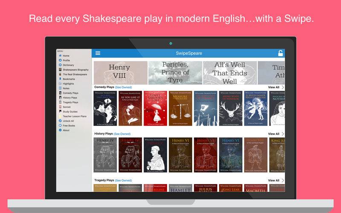Open the gray Henry IV cover
341x213 pixels.
[x=105, y=155]
